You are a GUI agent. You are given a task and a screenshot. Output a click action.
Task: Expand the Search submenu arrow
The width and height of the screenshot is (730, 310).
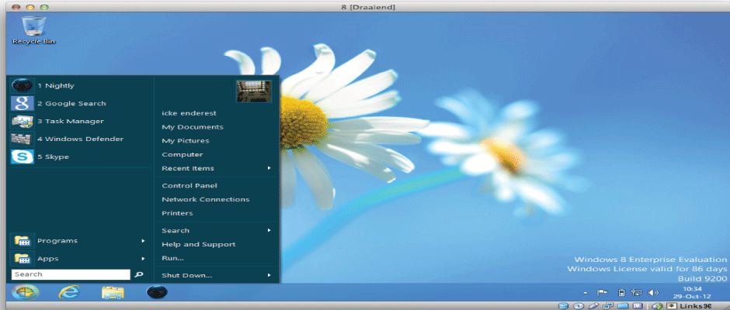[269, 230]
